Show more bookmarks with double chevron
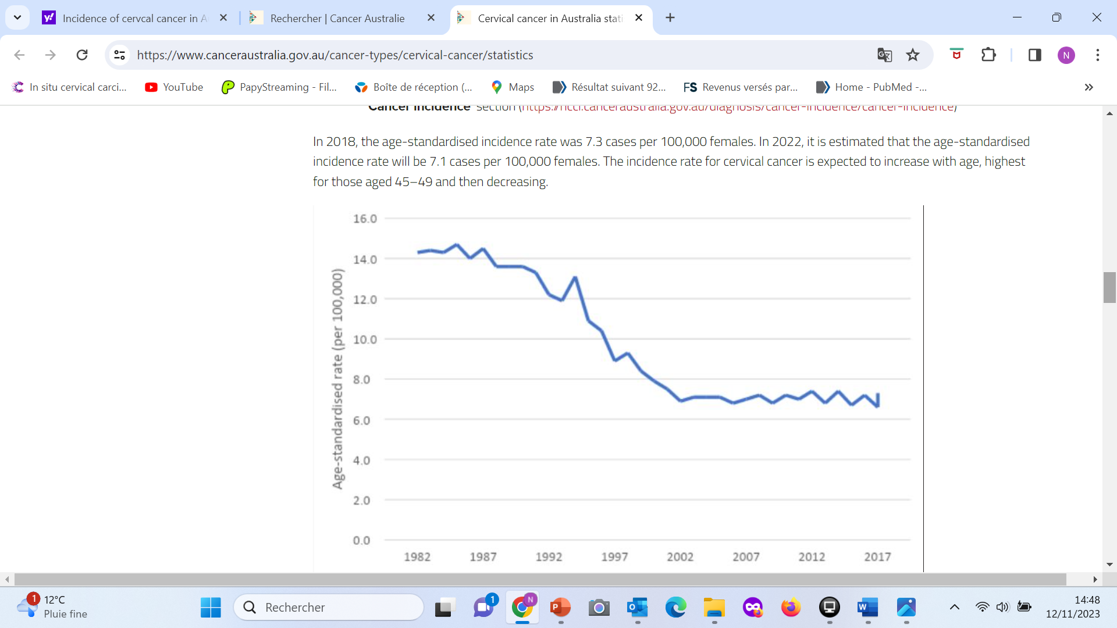This screenshot has height=628, width=1117. pos(1088,87)
